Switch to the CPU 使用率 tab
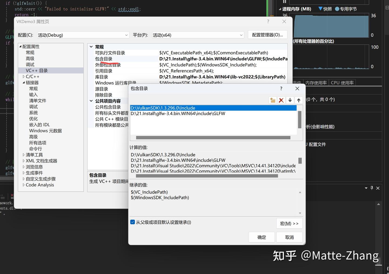This screenshot has height=274, width=389. 342,82
